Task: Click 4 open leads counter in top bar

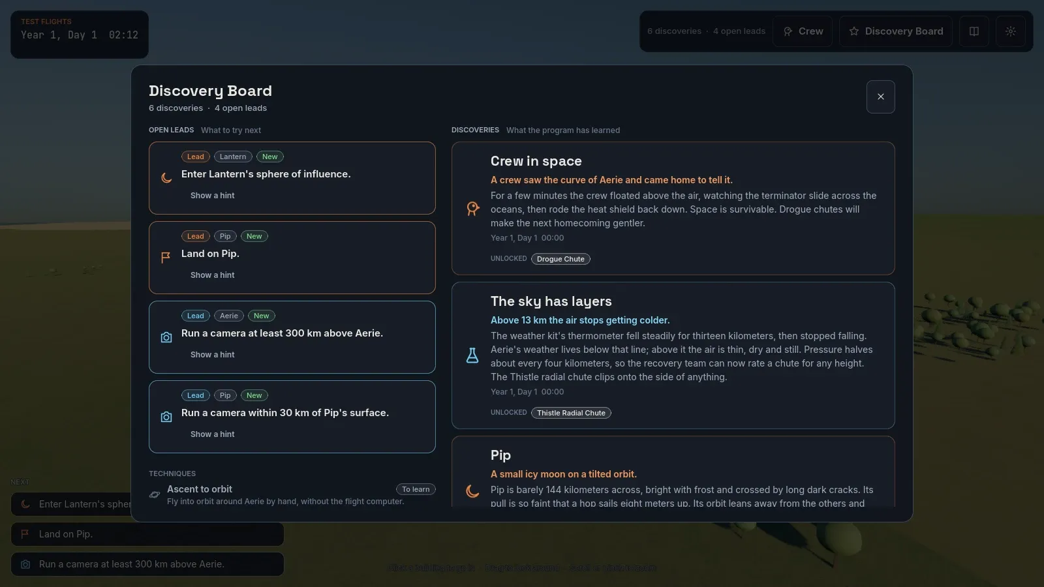Action: tap(739, 31)
